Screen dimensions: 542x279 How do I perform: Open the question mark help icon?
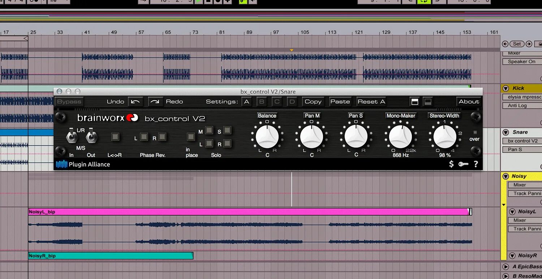[476, 164]
